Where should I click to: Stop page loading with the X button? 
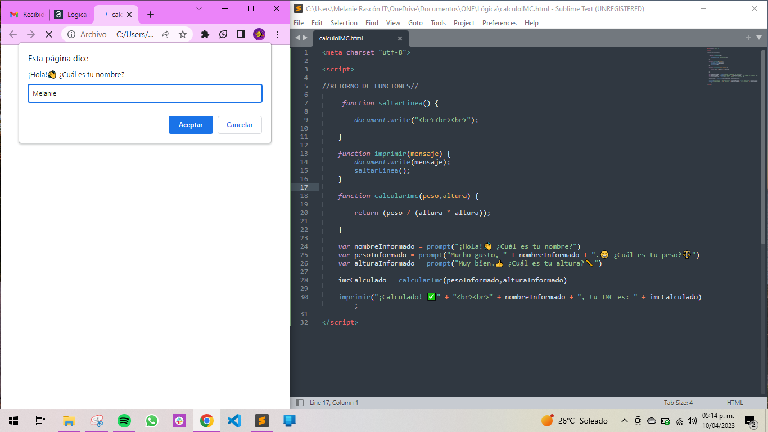point(49,34)
